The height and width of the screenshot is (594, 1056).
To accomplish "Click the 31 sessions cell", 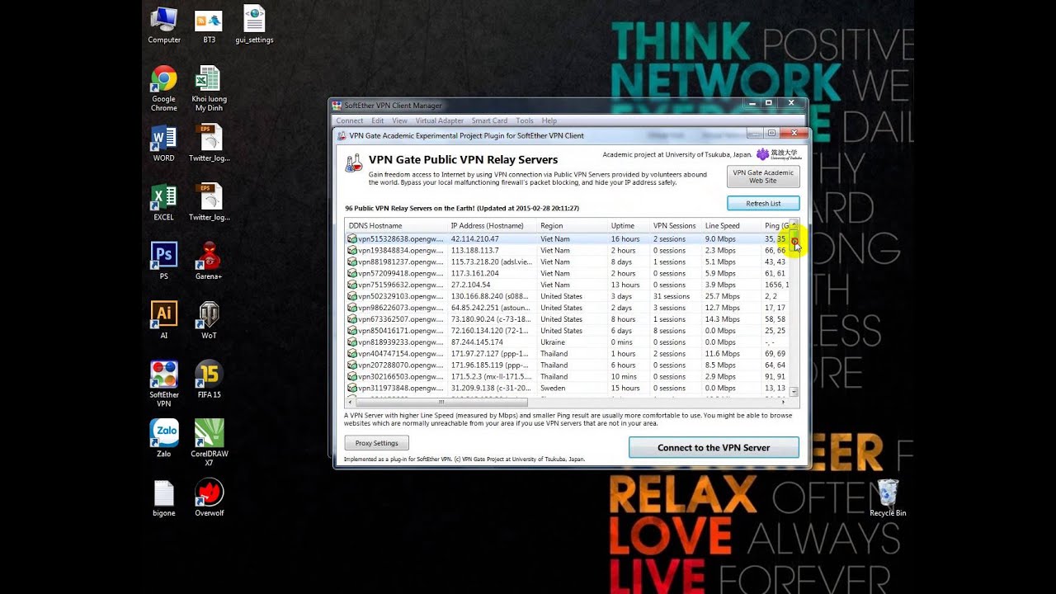I will pos(672,296).
